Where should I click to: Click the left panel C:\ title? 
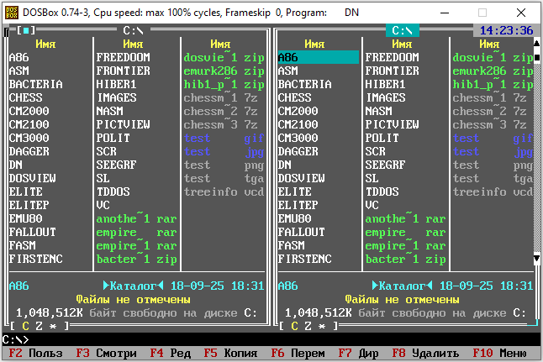click(x=134, y=30)
